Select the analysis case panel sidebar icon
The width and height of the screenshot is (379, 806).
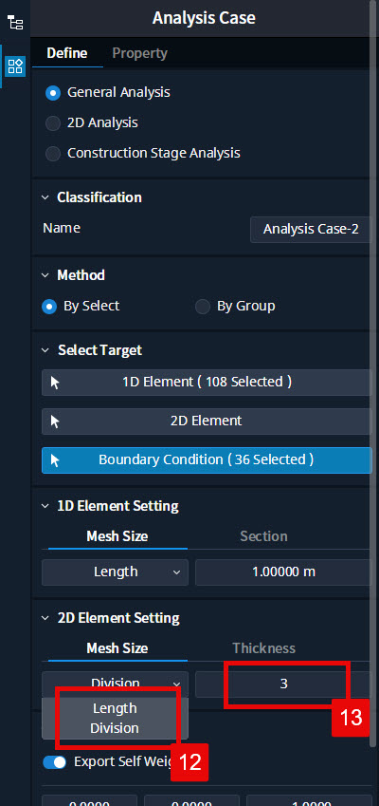pos(15,66)
